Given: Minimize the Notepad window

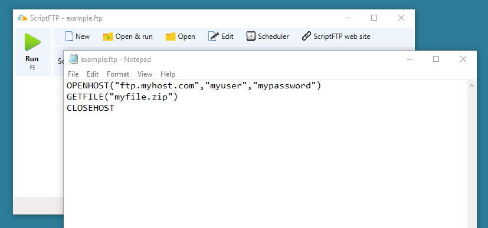Looking at the screenshot, I should [x=410, y=59].
